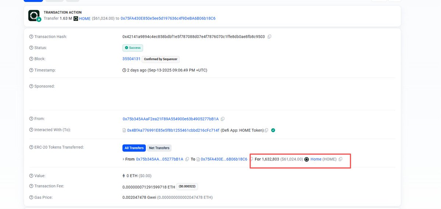Click help icon next to Block
The height and width of the screenshot is (209, 441).
click(x=31, y=59)
